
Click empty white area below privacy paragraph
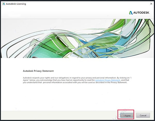pyautogui.click(x=77, y=97)
